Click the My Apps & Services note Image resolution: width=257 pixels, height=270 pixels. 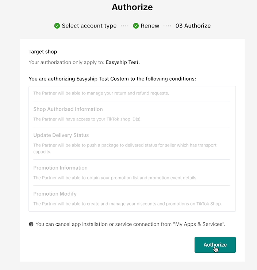click(x=130, y=224)
